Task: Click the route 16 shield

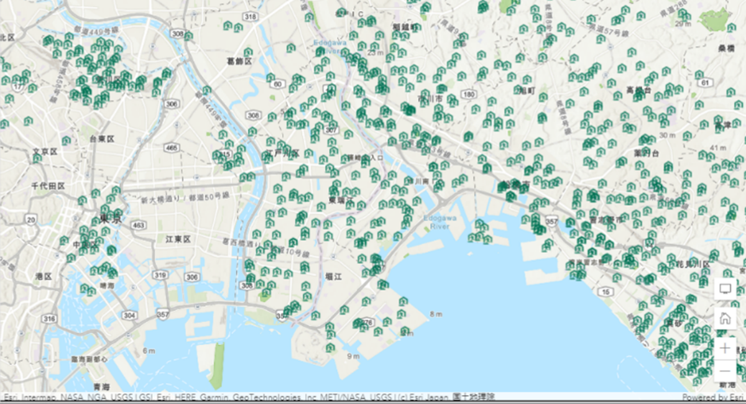Action: click(605, 291)
